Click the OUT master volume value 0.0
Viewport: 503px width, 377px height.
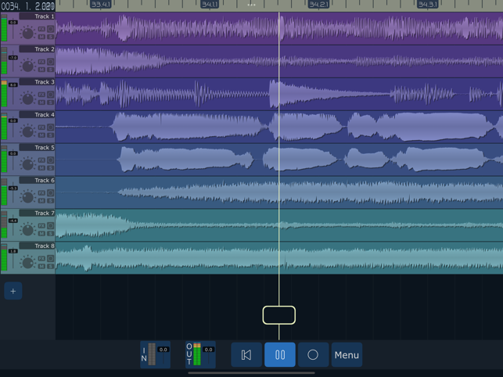[209, 350]
